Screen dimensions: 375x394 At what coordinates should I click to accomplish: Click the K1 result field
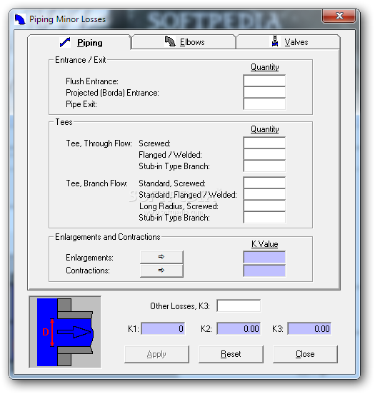(163, 328)
